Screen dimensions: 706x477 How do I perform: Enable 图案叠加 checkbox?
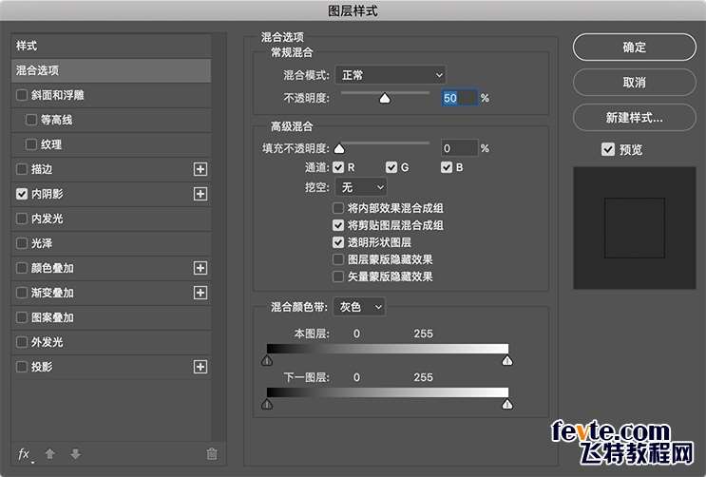[22, 317]
